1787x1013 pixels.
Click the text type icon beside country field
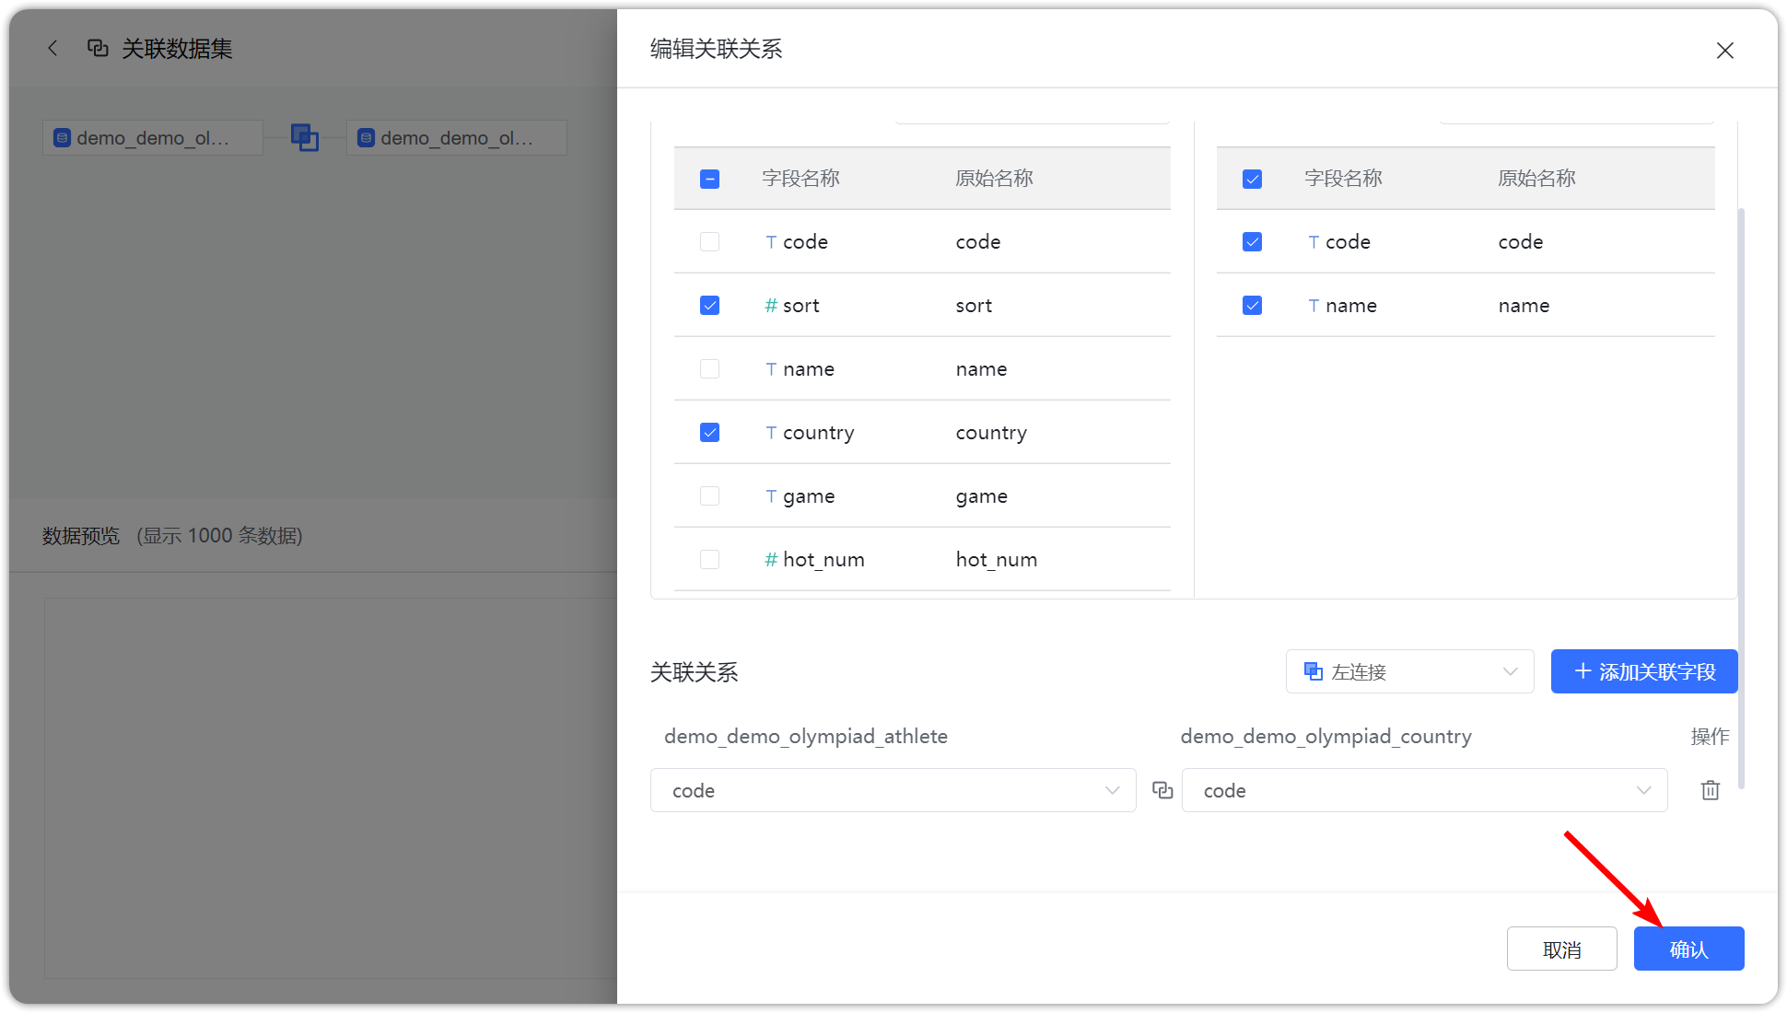tap(770, 432)
